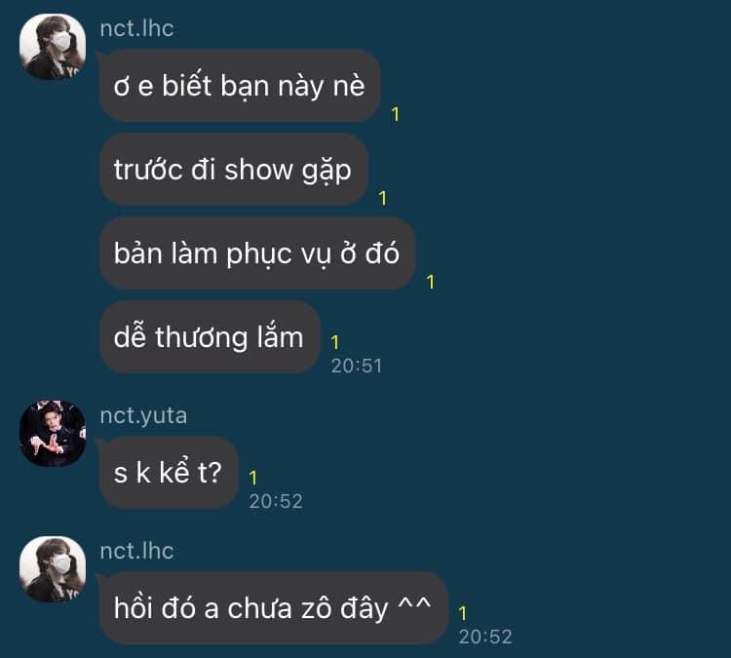
Task: Select message "hồi đó a chưa zô đây ^^"
Action: pyautogui.click(x=273, y=607)
